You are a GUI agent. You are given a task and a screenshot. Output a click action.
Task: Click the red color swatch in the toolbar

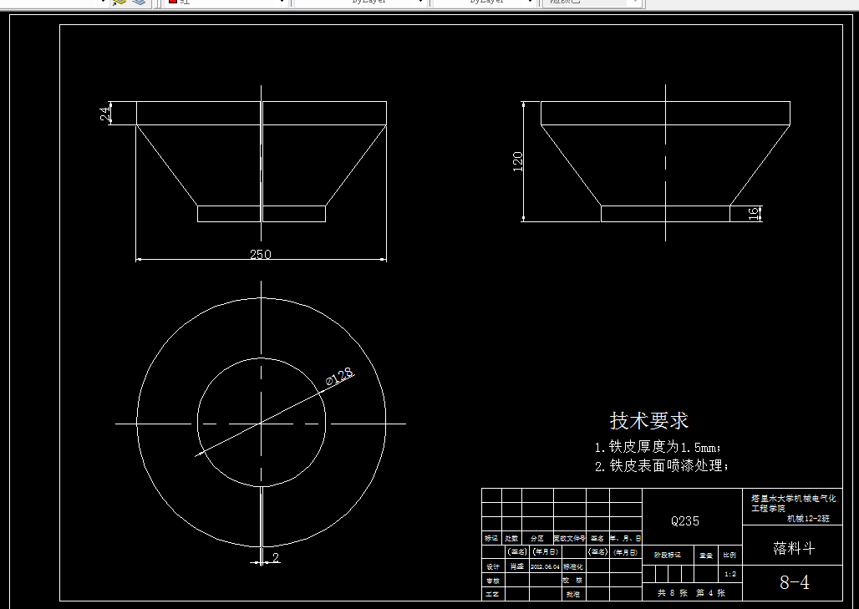click(x=173, y=2)
